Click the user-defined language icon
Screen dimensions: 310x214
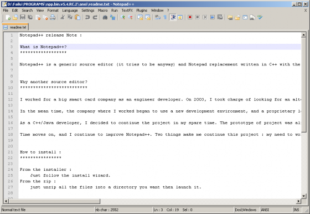[x=180, y=17]
